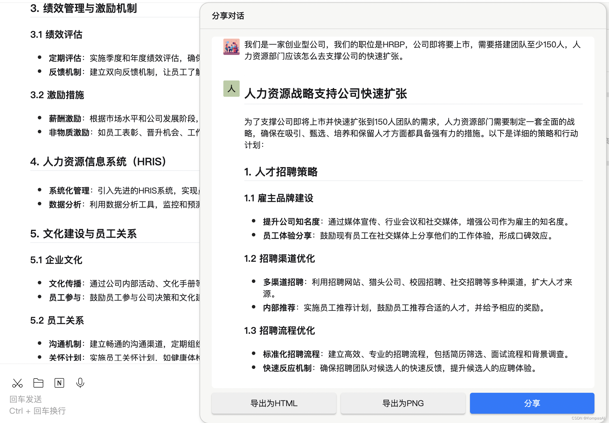The image size is (609, 423).
Task: Open the folder icon in input toolbar
Action: 38,383
